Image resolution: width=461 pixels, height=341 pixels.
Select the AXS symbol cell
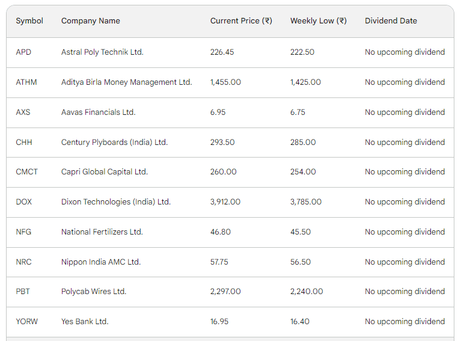tap(23, 112)
